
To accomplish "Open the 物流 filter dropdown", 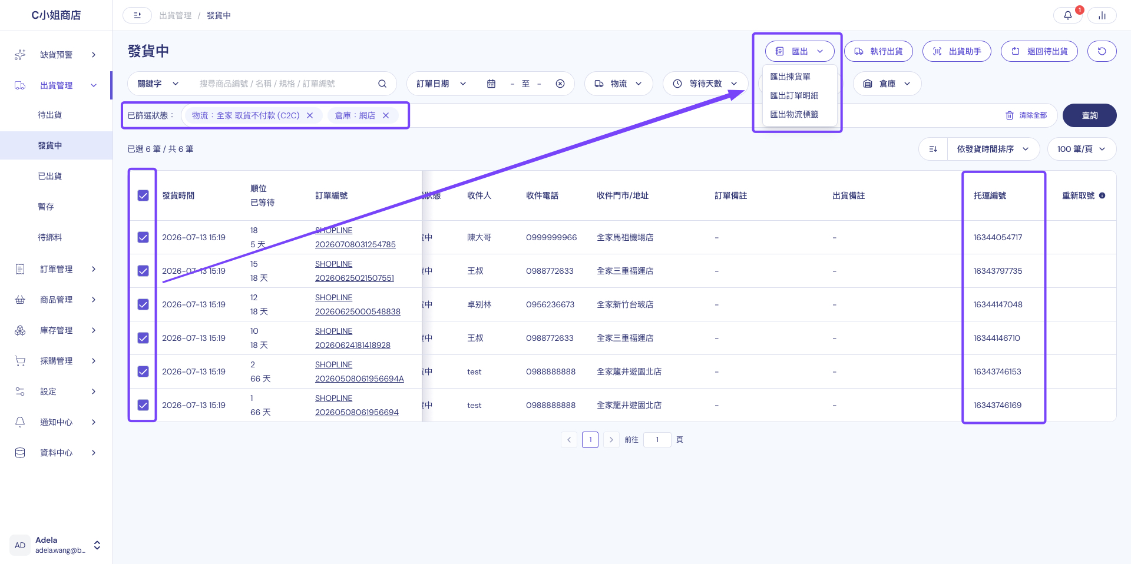I will [x=619, y=84].
